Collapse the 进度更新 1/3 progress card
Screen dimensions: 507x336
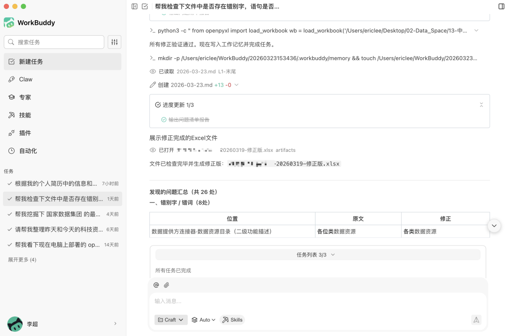(x=481, y=105)
